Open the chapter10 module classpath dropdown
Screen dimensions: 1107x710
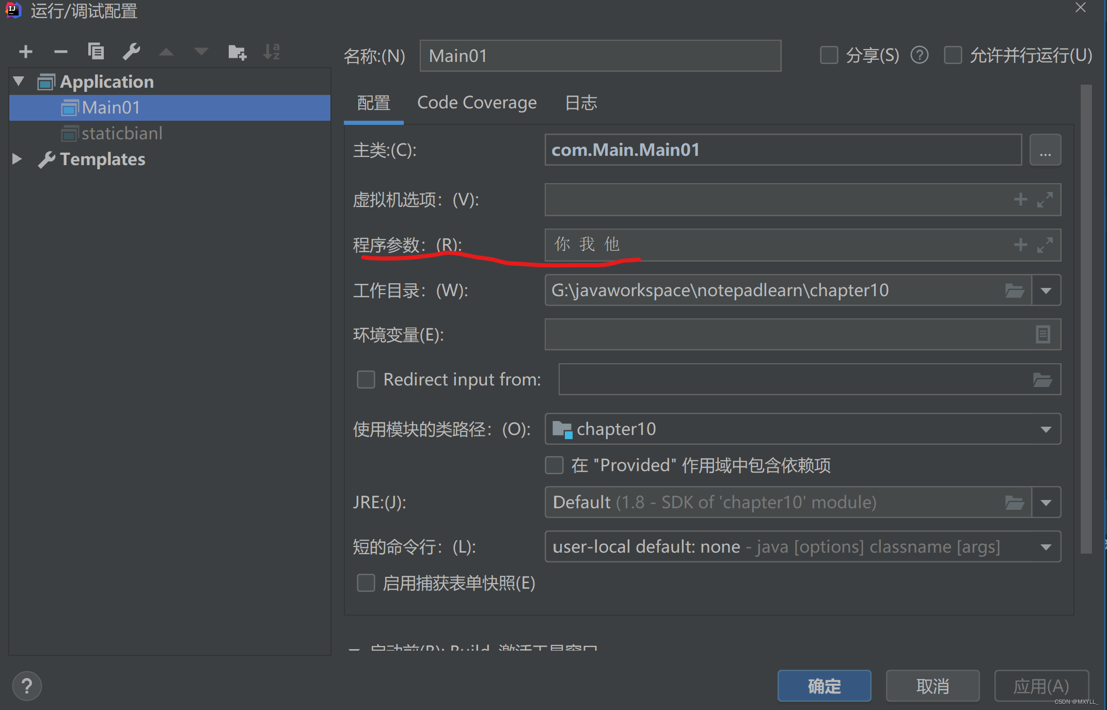[1046, 429]
